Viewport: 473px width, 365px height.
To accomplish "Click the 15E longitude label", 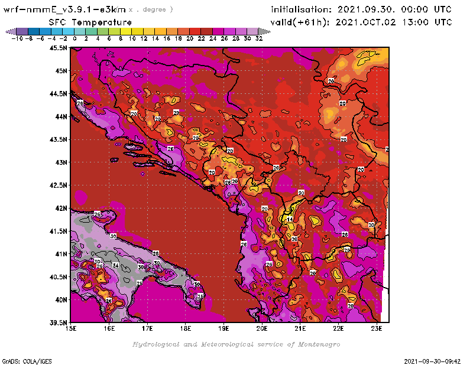I will (x=71, y=328).
